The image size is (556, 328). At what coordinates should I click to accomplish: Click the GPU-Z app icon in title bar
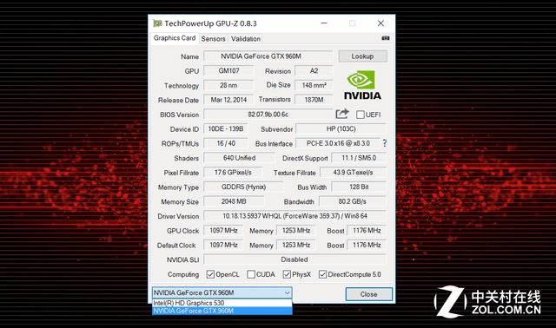coord(157,23)
